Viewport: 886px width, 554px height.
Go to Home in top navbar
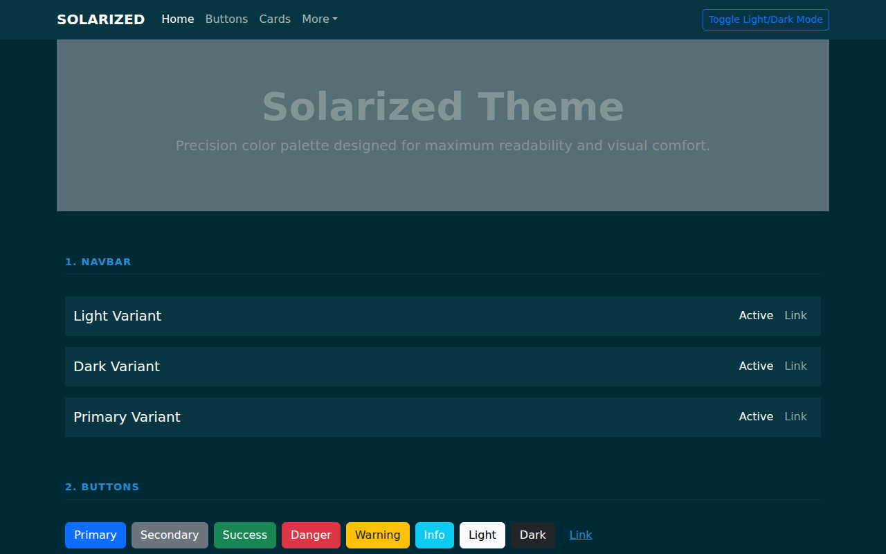178,19
